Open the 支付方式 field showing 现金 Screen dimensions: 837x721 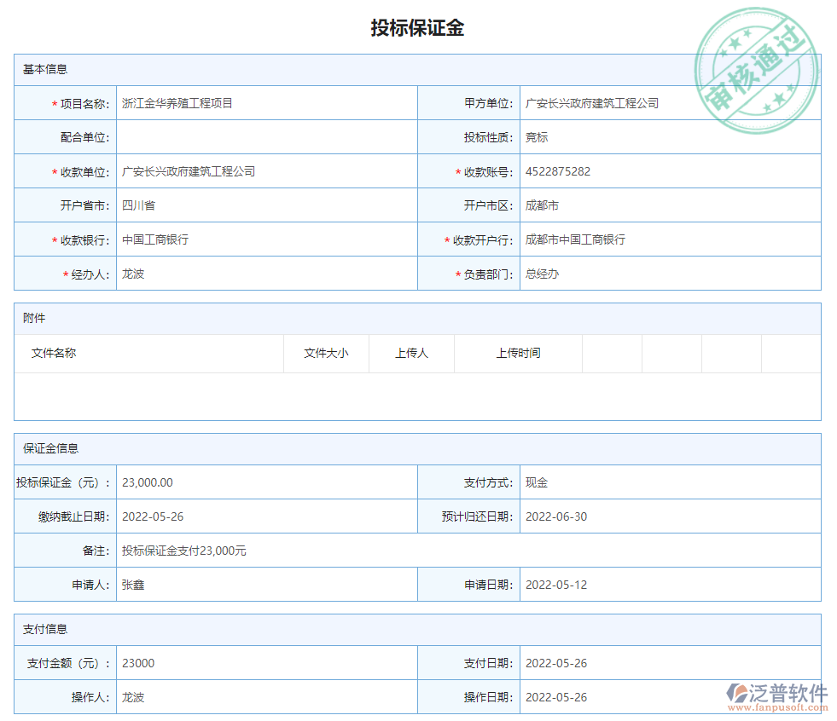pyautogui.click(x=537, y=482)
